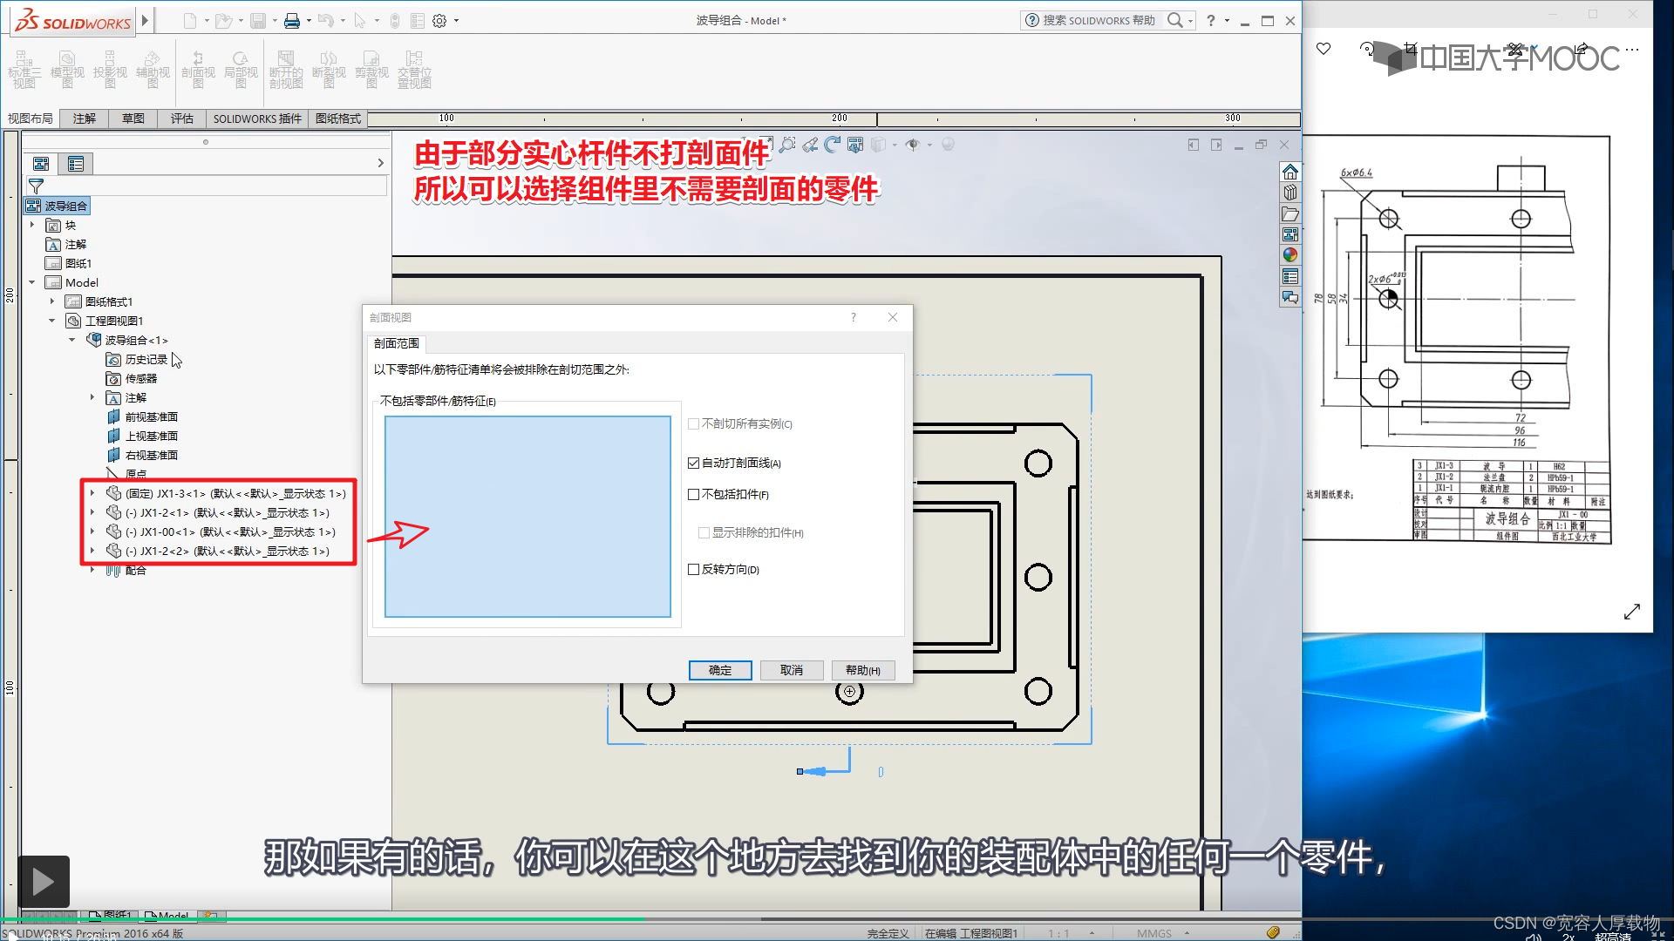Click the home icon on right taskpane
This screenshot has height=941, width=1674.
pyautogui.click(x=1290, y=172)
